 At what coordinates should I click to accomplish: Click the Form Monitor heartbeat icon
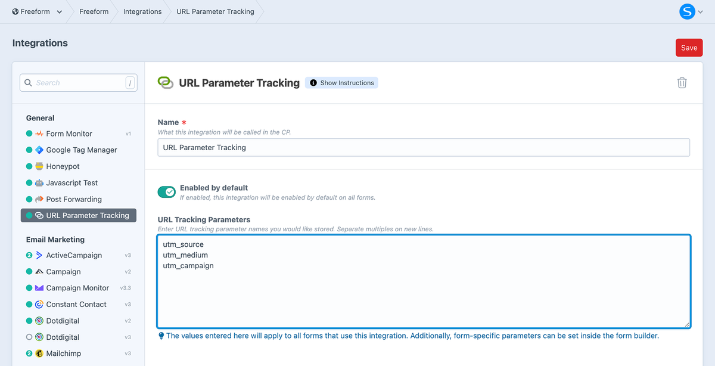point(39,134)
